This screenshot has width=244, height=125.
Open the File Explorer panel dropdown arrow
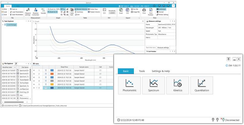26,63
